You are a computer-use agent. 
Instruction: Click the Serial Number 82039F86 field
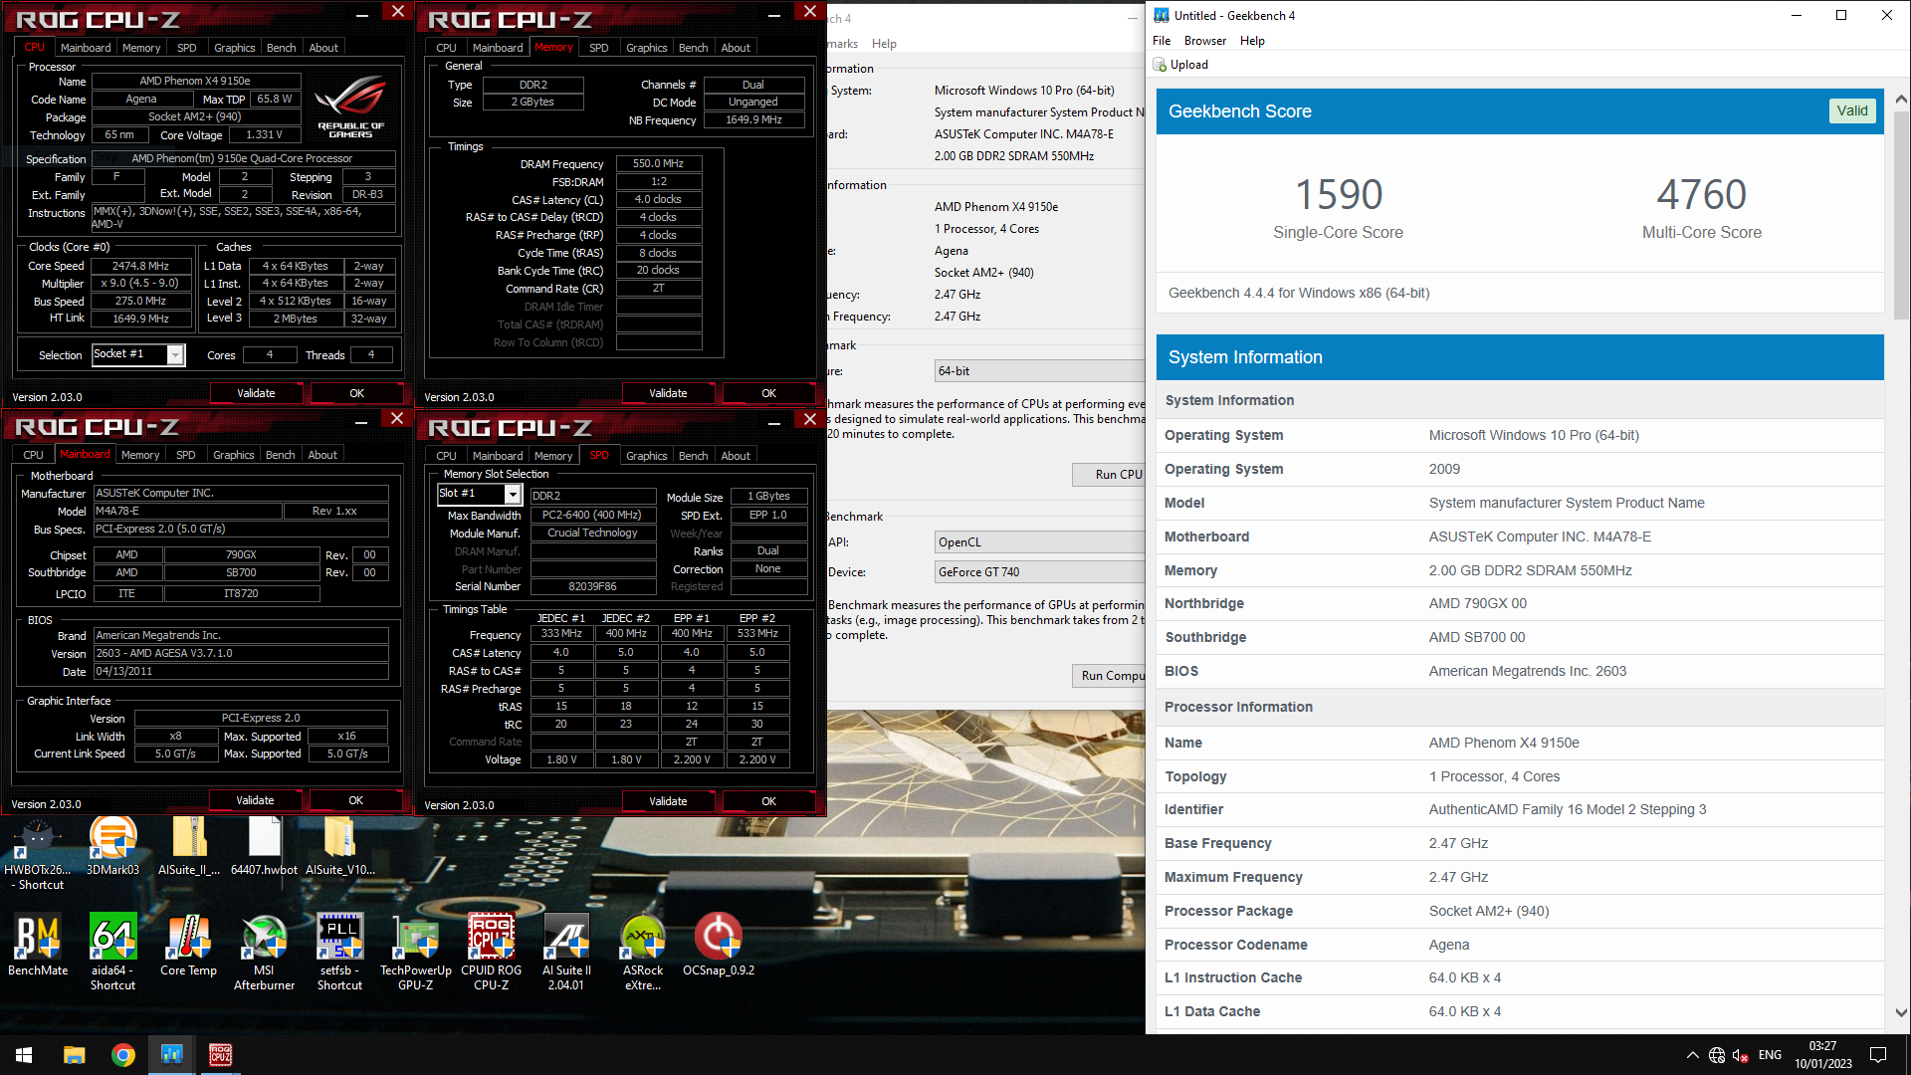[593, 587]
